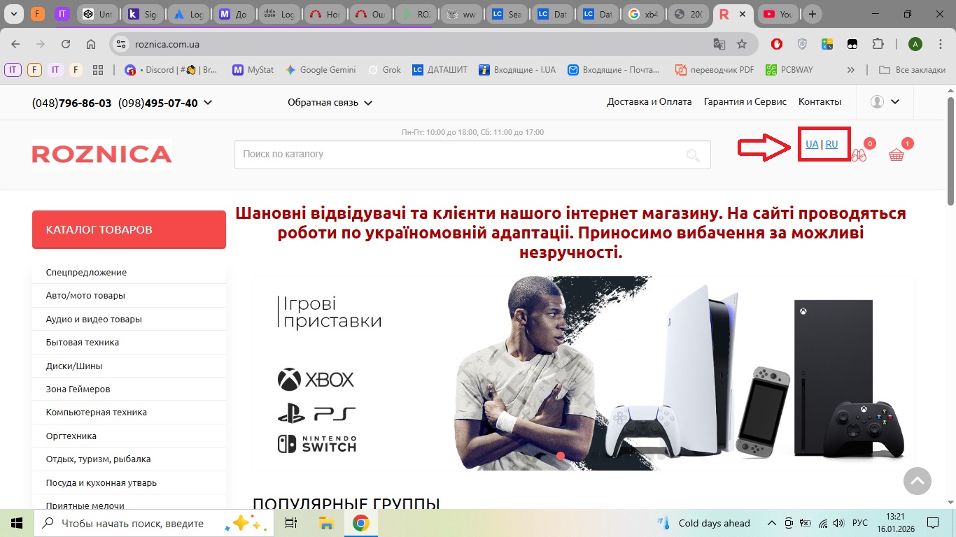
Task: Open the shopping cart basket icon
Action: coord(896,155)
